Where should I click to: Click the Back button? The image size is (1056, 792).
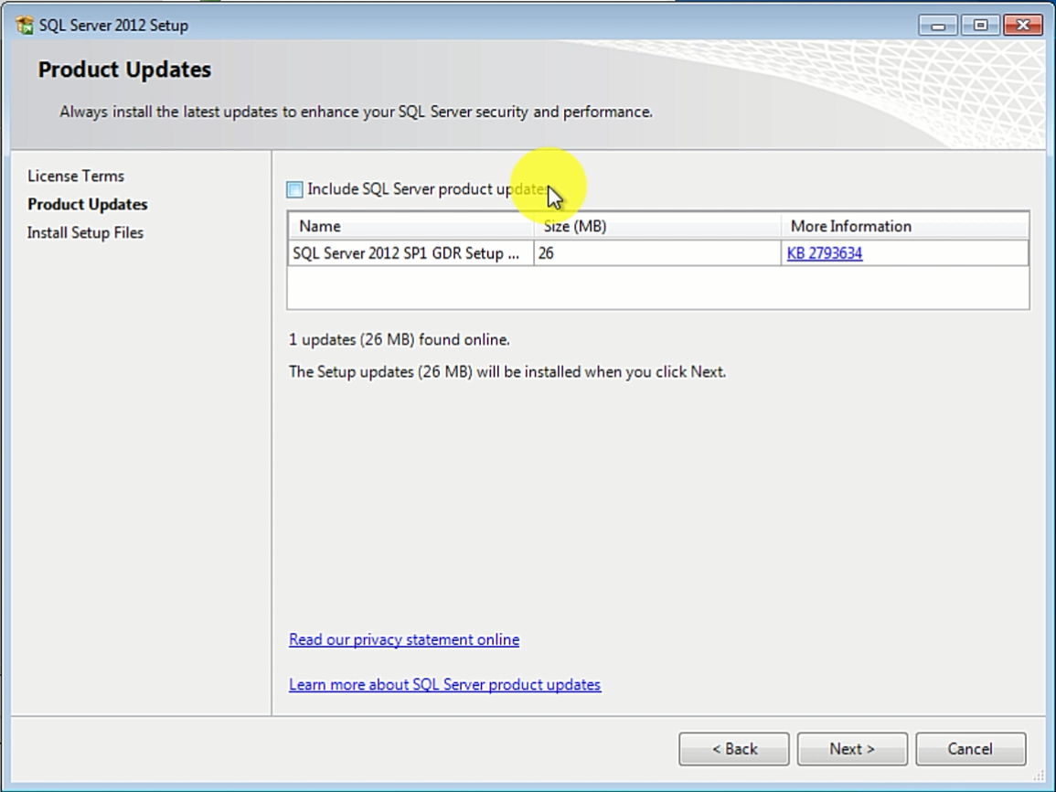point(734,749)
